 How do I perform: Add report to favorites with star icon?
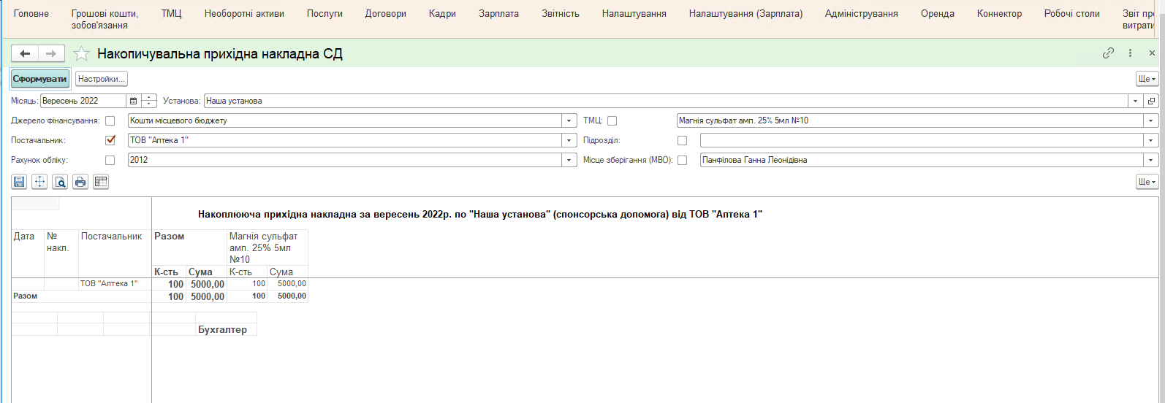tap(82, 54)
